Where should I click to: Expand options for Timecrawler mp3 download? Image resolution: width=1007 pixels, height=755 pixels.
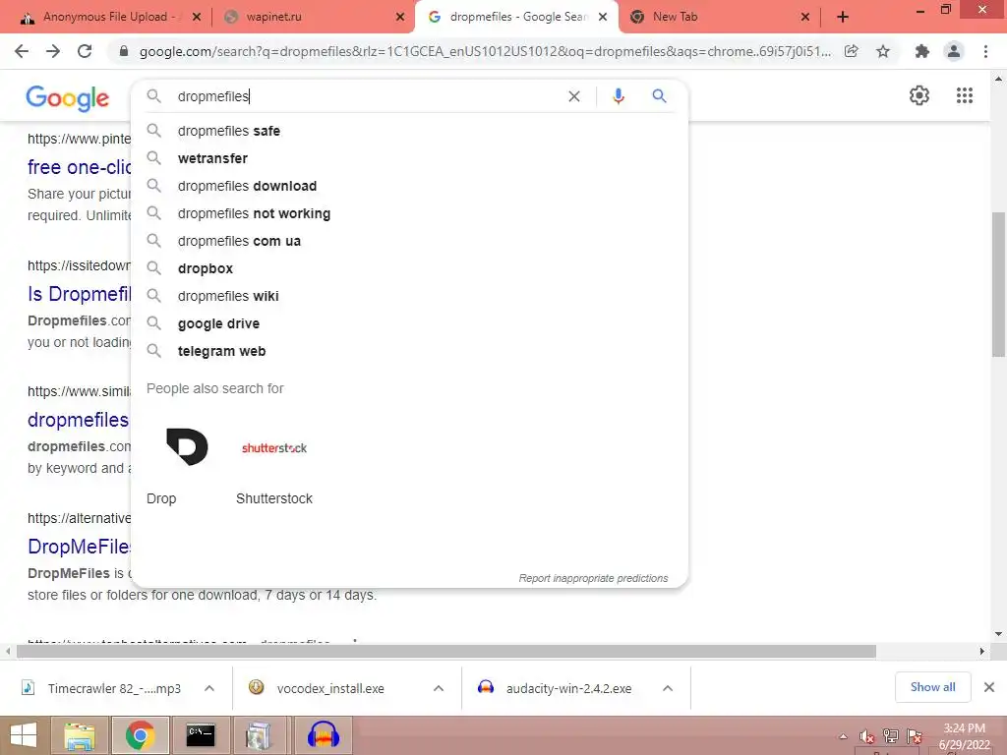pos(209,688)
